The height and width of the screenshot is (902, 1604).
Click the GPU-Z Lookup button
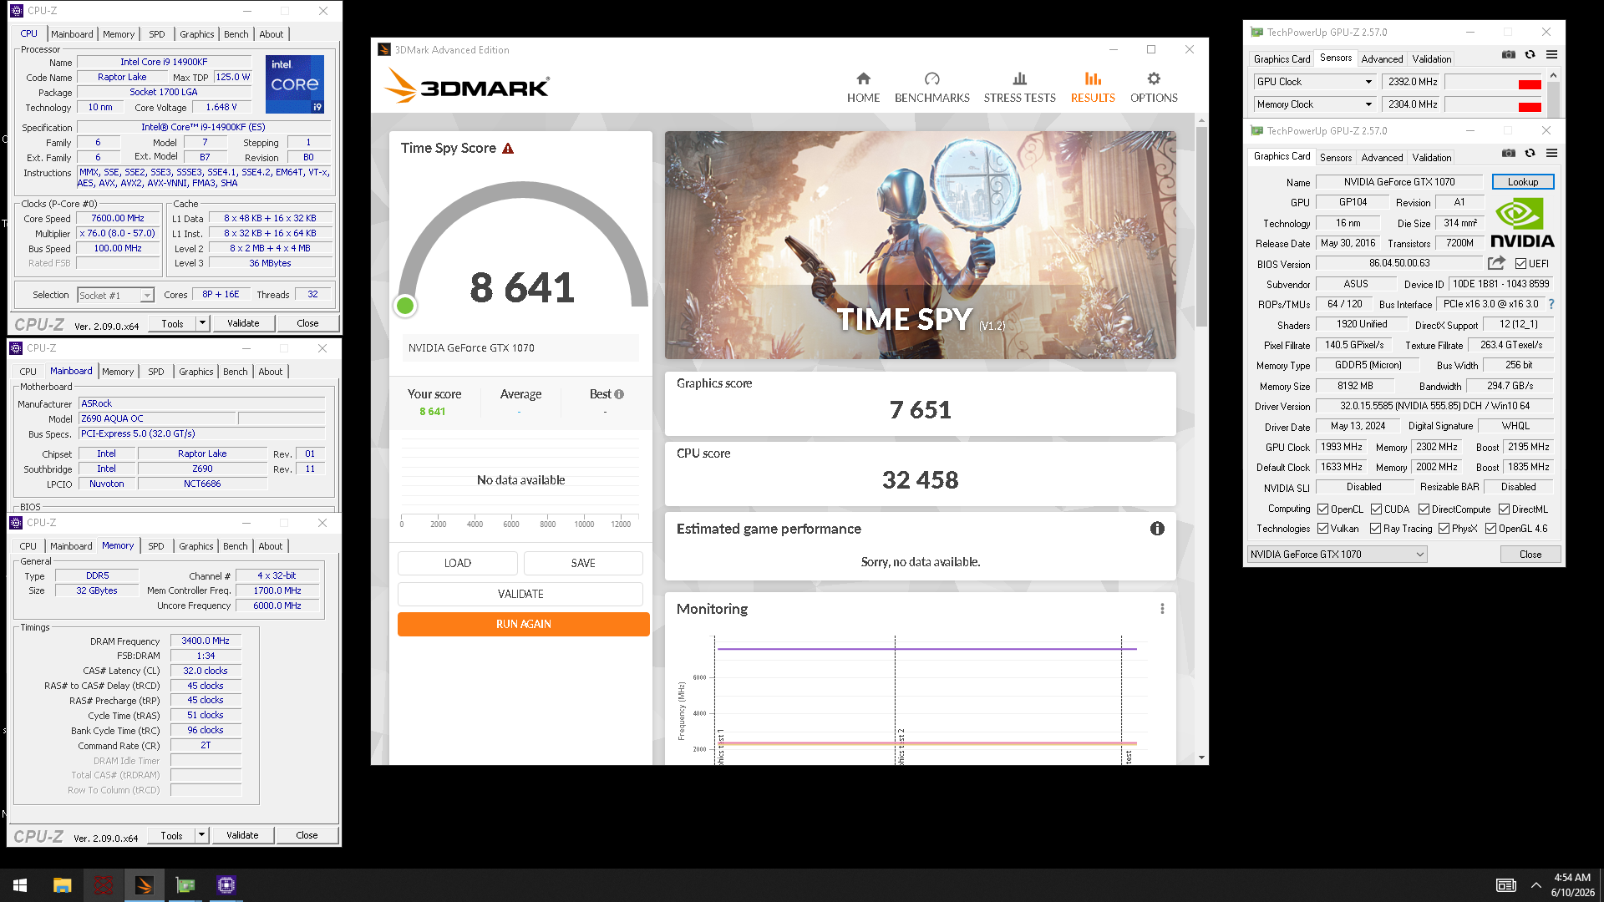pos(1522,182)
